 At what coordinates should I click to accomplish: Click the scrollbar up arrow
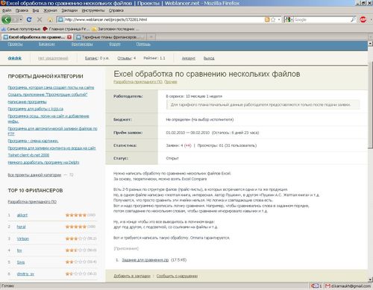coord(370,43)
